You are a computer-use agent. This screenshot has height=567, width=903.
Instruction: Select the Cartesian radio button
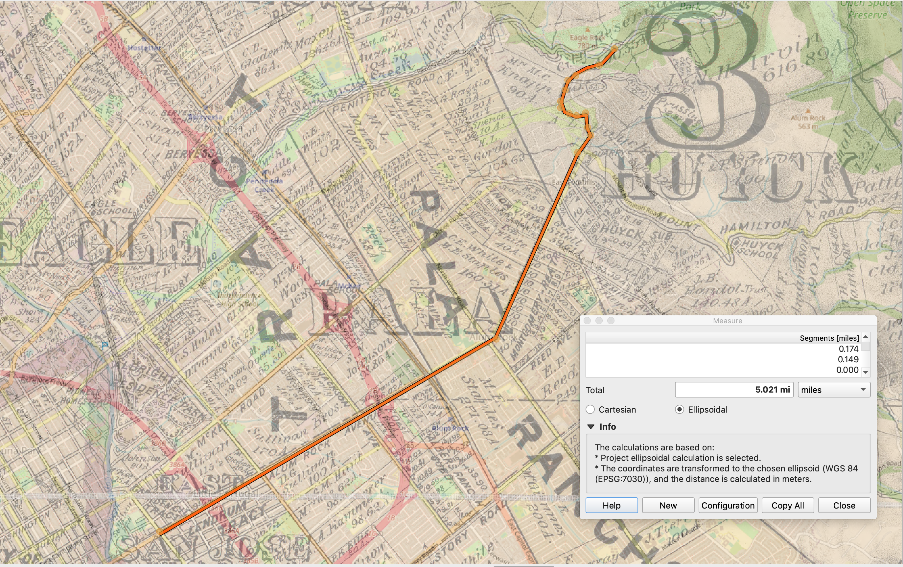590,410
